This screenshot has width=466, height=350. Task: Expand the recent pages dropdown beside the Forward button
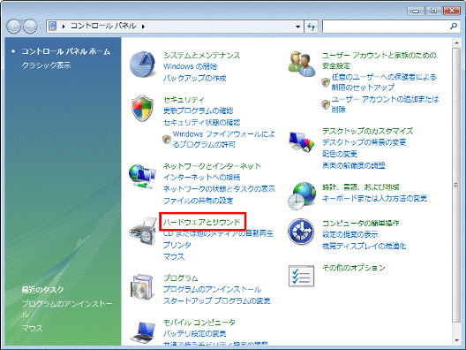point(41,27)
